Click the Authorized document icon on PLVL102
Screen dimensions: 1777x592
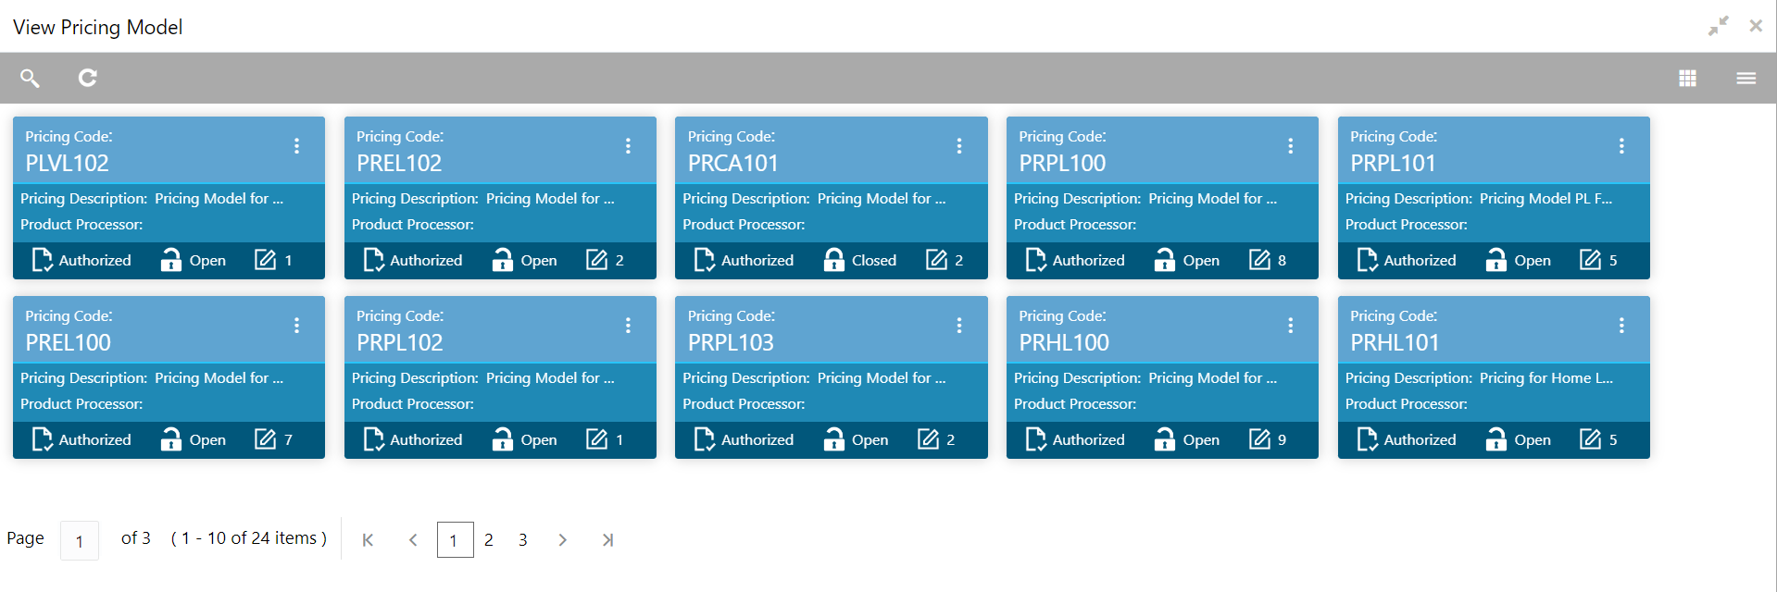[43, 260]
